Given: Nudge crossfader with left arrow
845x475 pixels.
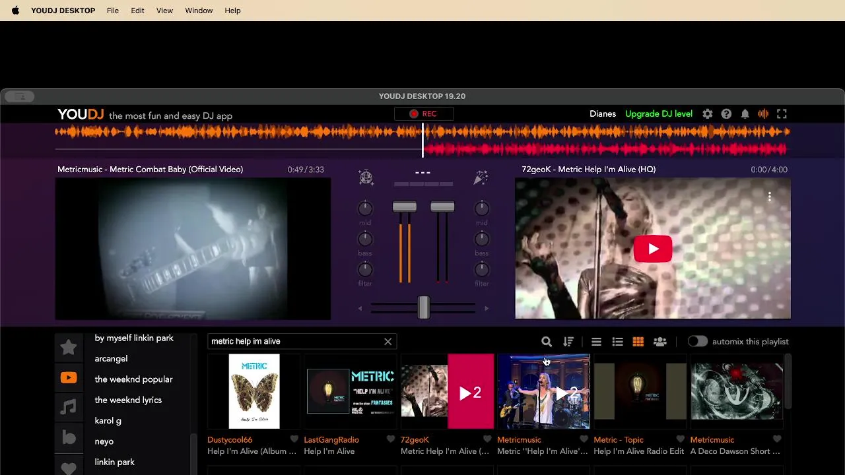Looking at the screenshot, I should 360,308.
